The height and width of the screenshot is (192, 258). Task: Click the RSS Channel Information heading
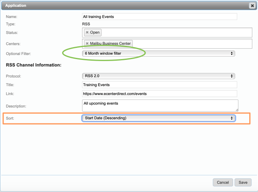point(34,65)
